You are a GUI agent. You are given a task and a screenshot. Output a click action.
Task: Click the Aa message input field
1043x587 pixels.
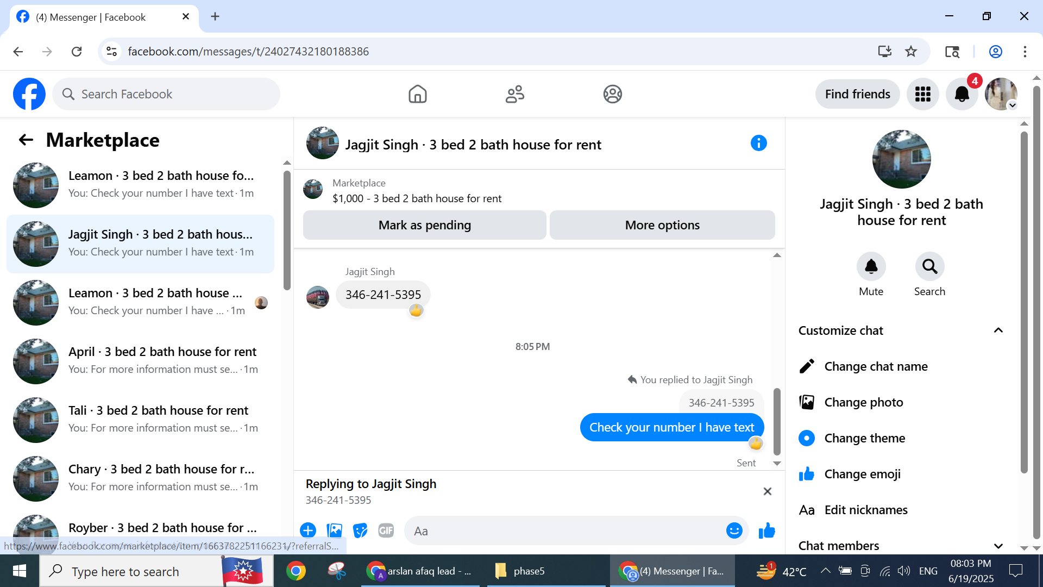coord(565,530)
